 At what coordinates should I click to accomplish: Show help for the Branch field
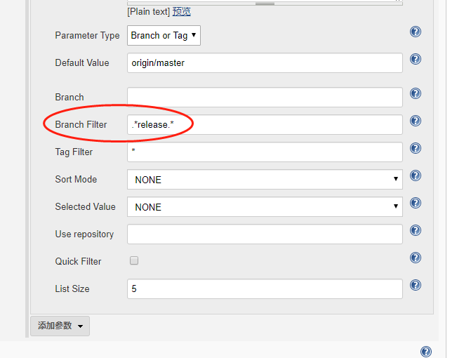[416, 93]
